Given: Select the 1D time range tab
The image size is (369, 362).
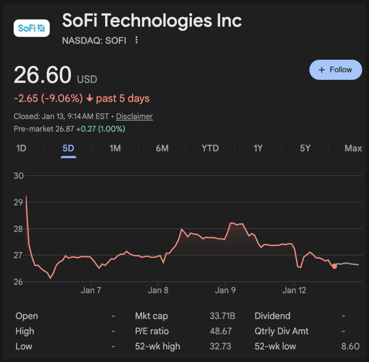Looking at the screenshot, I should point(21,148).
